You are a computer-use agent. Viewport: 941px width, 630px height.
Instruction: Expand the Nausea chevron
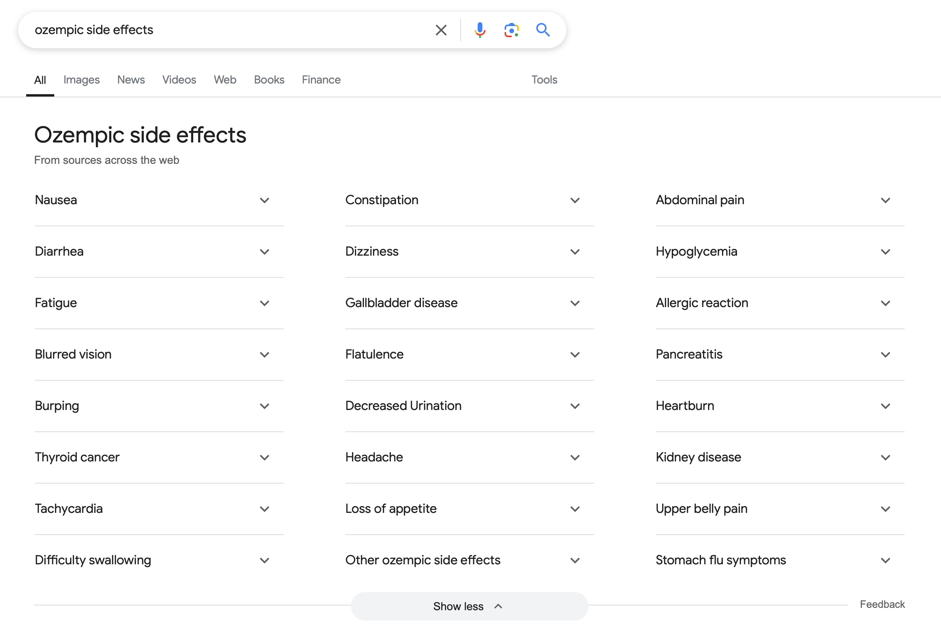(265, 201)
